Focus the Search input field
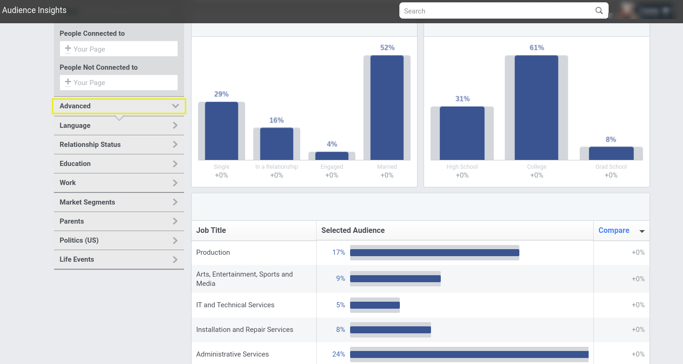683x364 pixels. [504, 11]
